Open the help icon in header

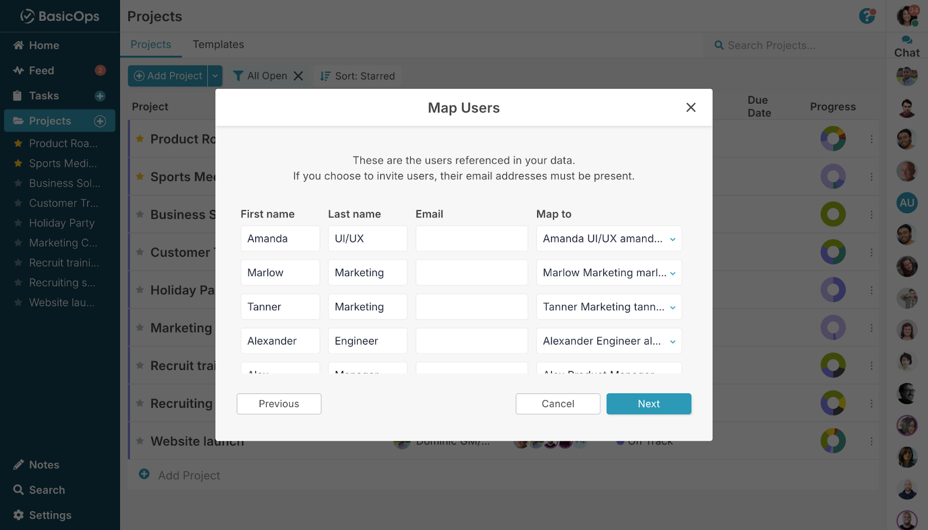tap(867, 16)
